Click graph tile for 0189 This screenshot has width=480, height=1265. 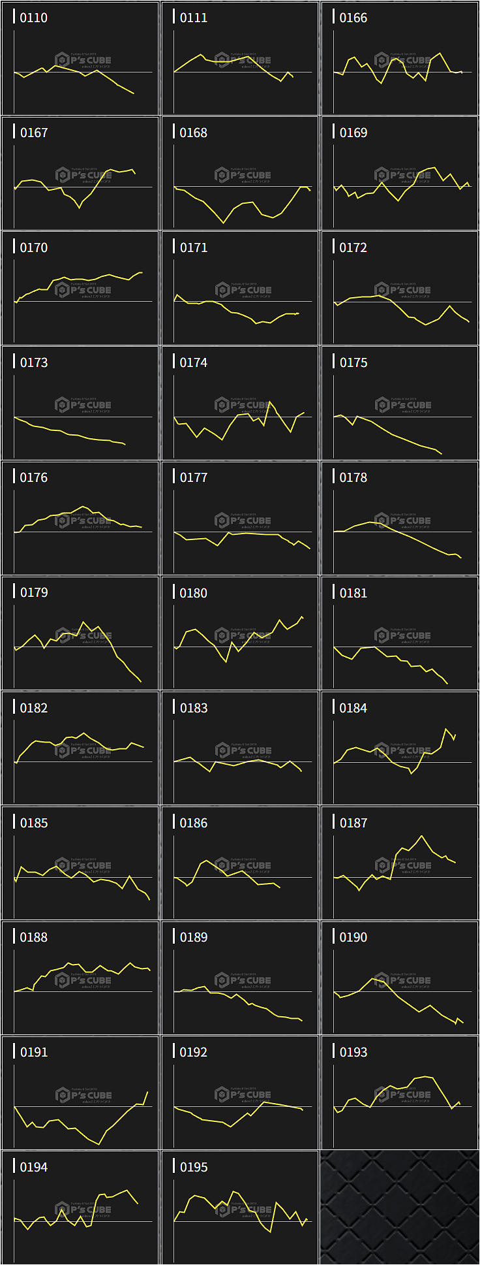point(240,978)
